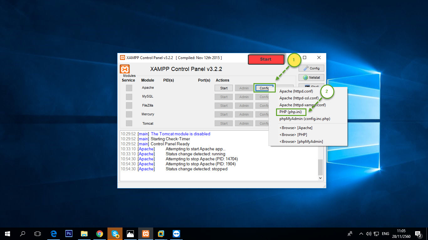428x240 pixels.
Task: Click the "Status change detected: running" log line
Action: (x=196, y=154)
